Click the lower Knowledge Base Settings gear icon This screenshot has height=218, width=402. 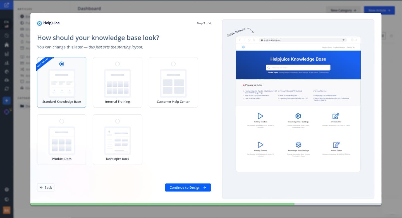coord(298,144)
